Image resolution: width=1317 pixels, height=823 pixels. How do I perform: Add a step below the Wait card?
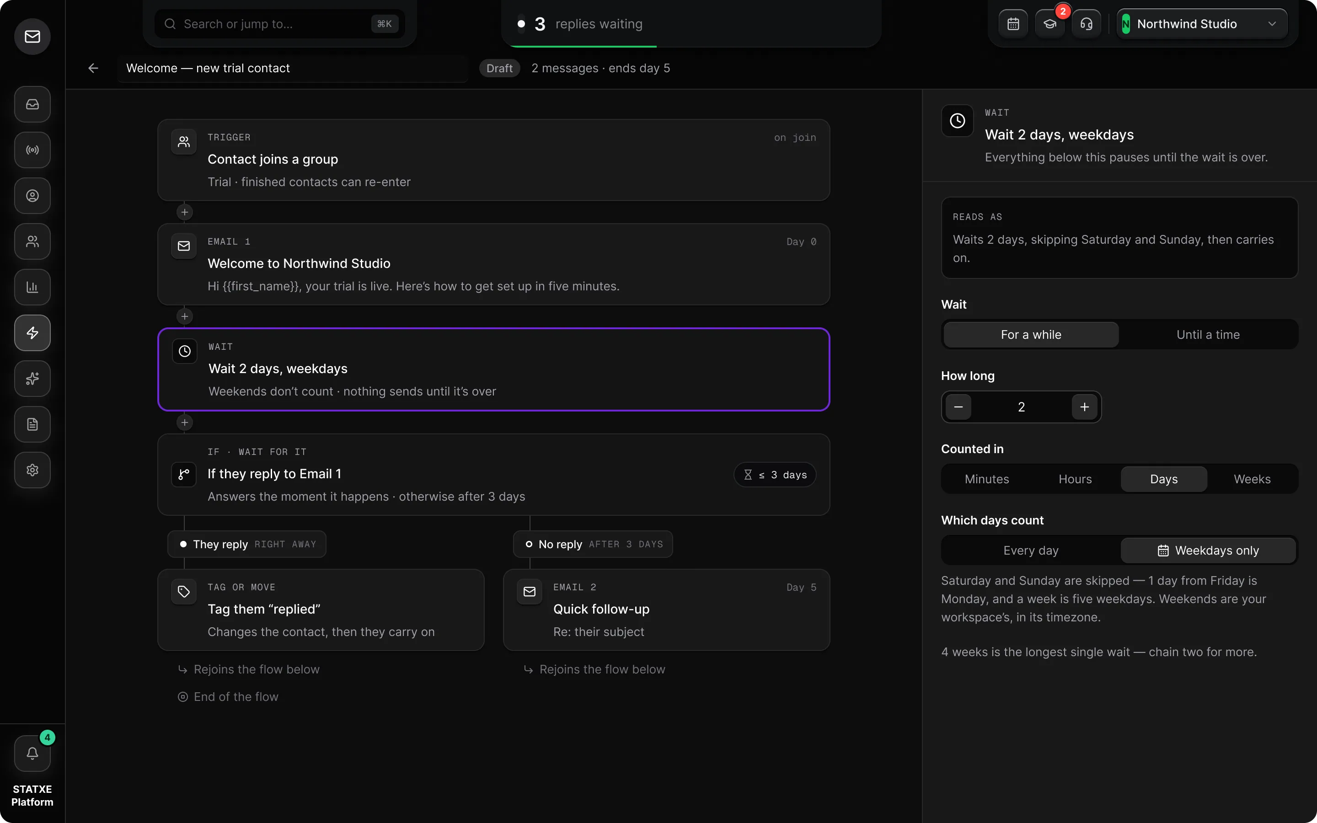(184, 422)
